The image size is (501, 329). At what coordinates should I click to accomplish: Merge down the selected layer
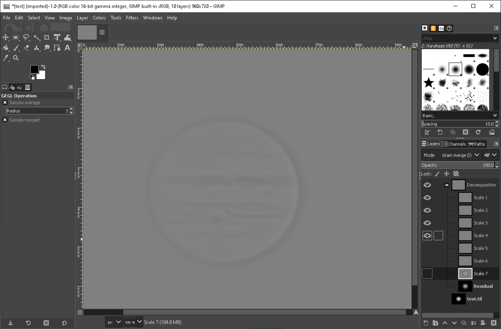pyautogui.click(x=473, y=323)
